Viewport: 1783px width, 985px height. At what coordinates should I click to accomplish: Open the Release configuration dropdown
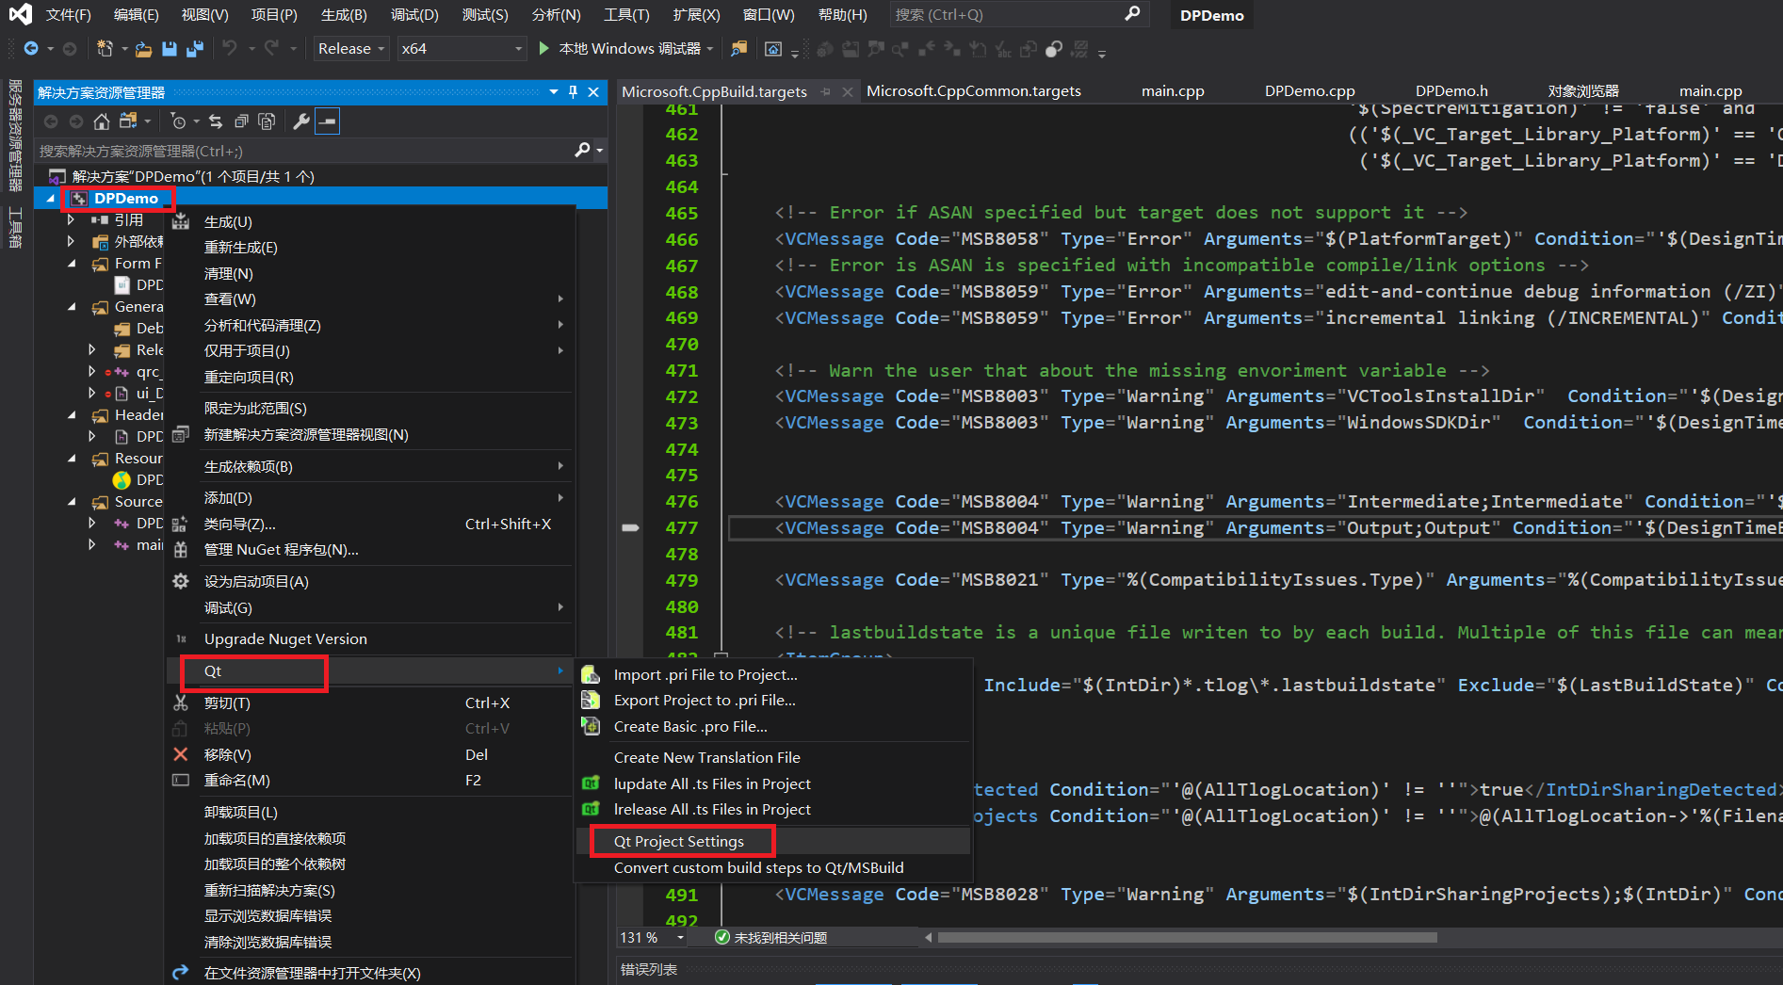(x=351, y=49)
